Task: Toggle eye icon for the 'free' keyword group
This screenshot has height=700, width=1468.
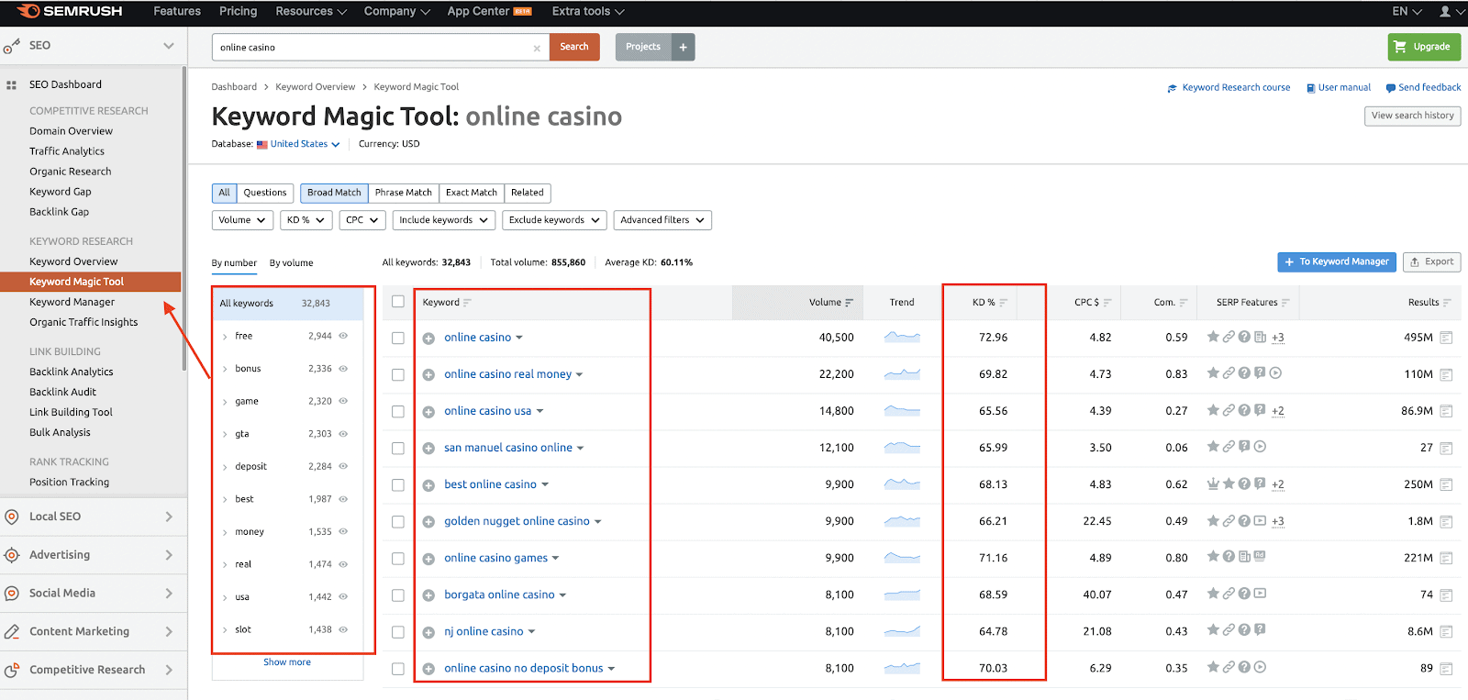Action: coord(343,336)
